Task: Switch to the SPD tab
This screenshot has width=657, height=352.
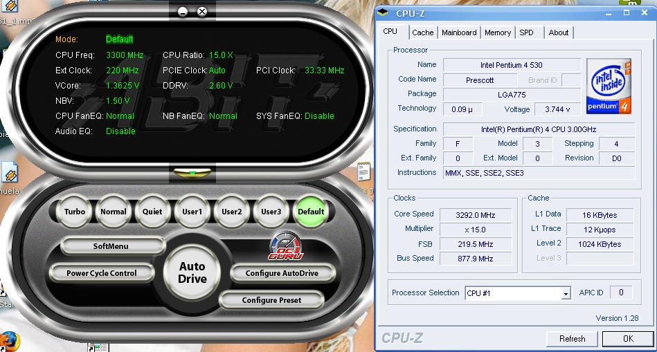Action: tap(529, 33)
